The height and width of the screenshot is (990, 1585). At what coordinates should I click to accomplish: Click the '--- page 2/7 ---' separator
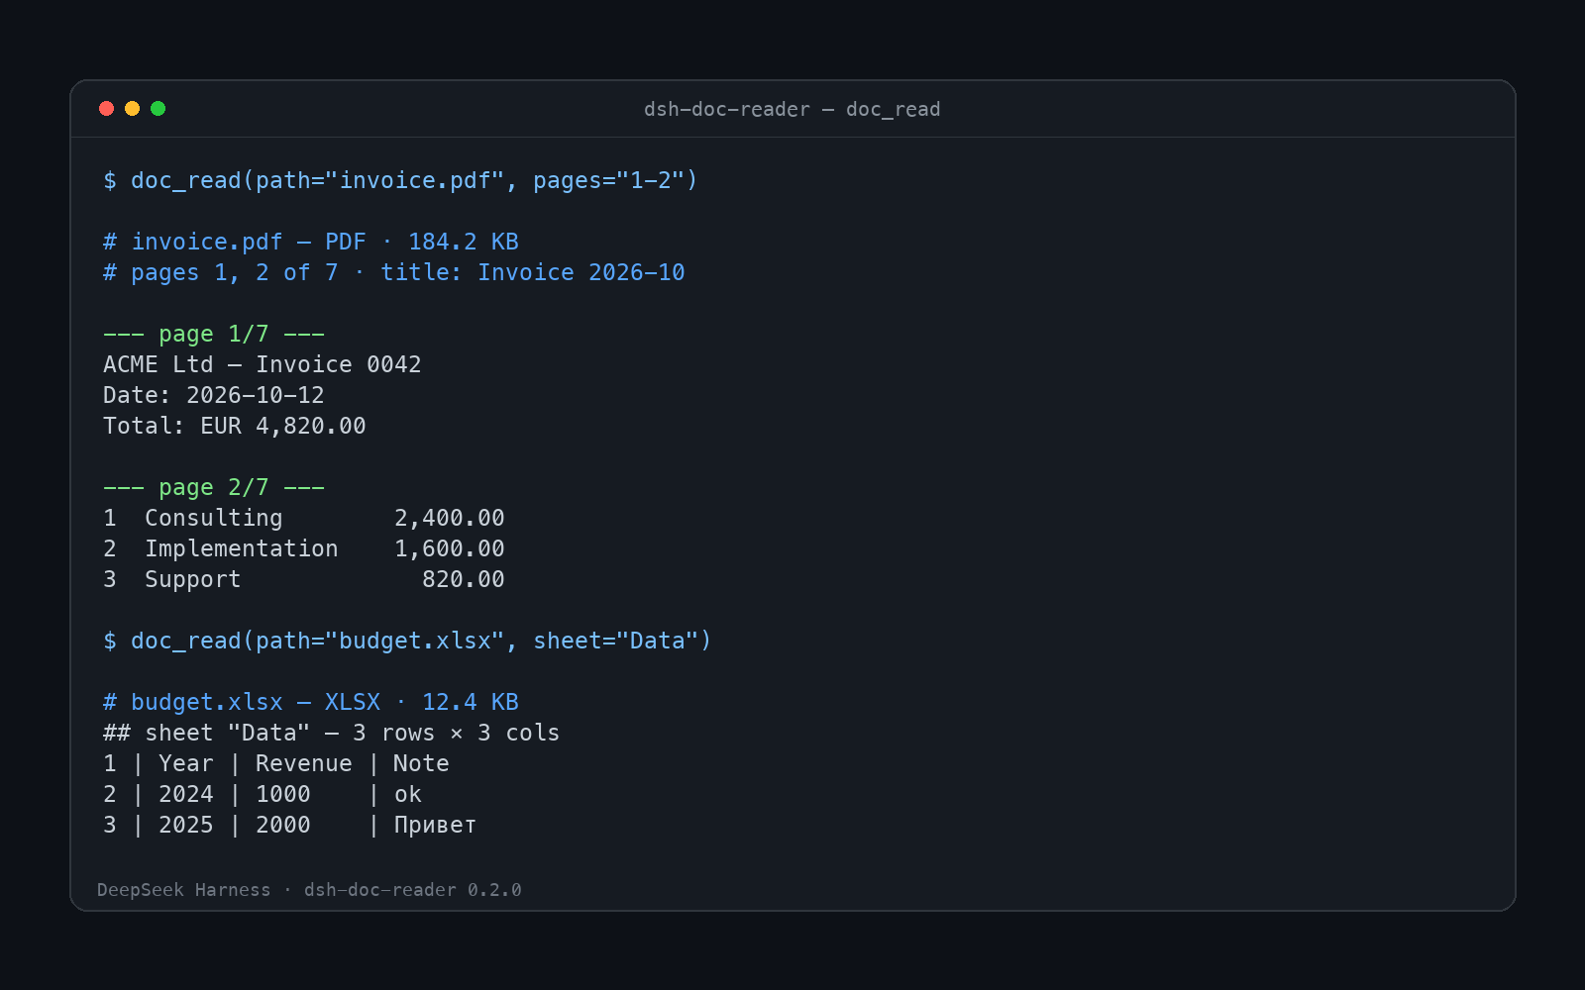pos(214,487)
